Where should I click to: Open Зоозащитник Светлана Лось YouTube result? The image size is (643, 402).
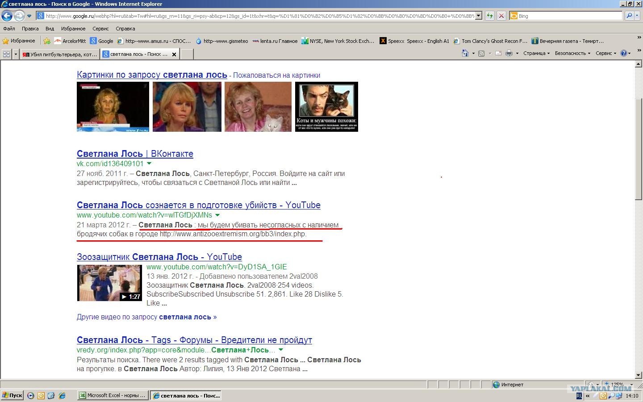tap(159, 257)
